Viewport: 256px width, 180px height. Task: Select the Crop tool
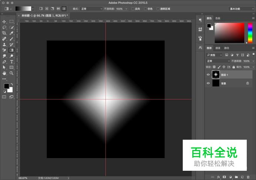tap(4, 33)
